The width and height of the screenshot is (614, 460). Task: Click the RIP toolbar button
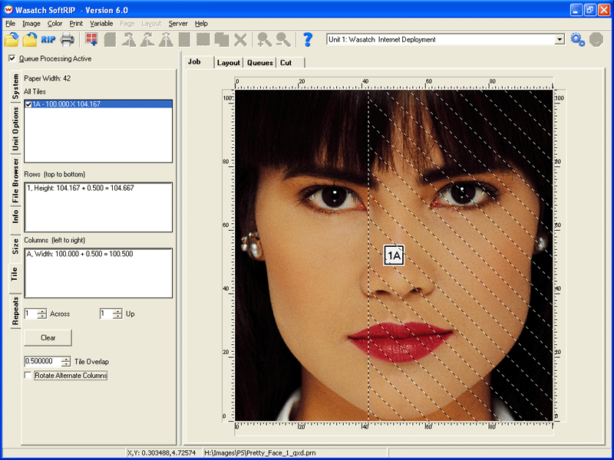[x=48, y=39]
